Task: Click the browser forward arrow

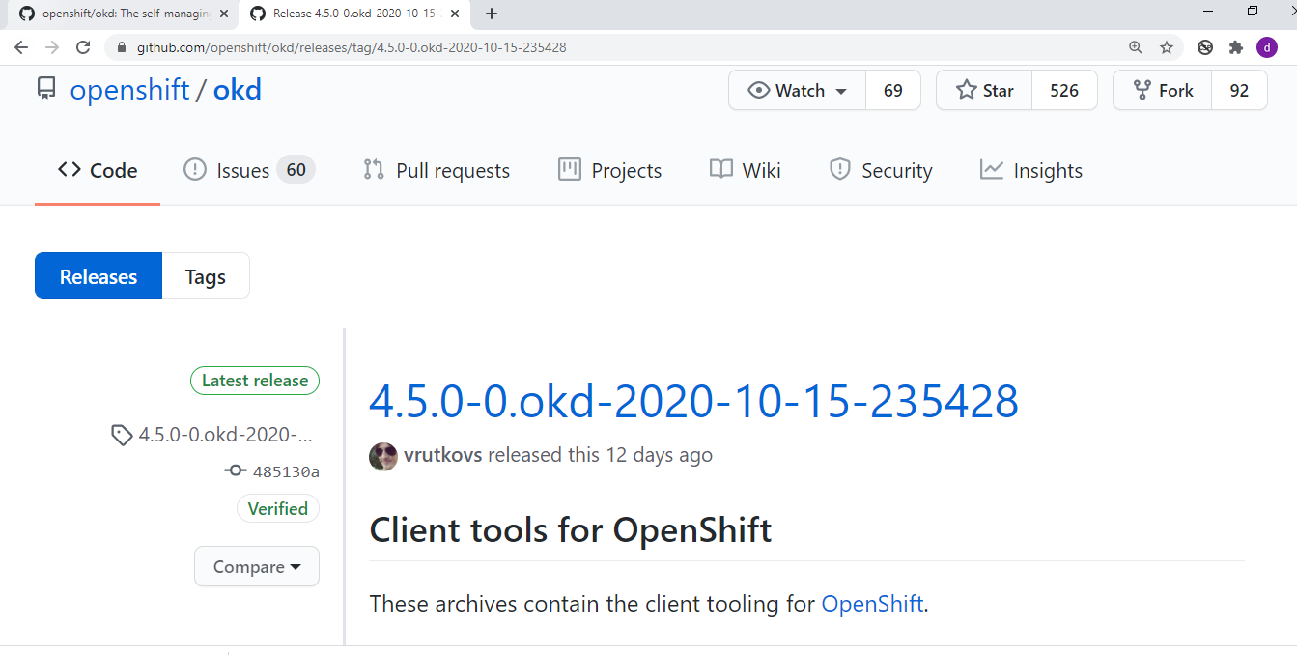Action: click(52, 47)
